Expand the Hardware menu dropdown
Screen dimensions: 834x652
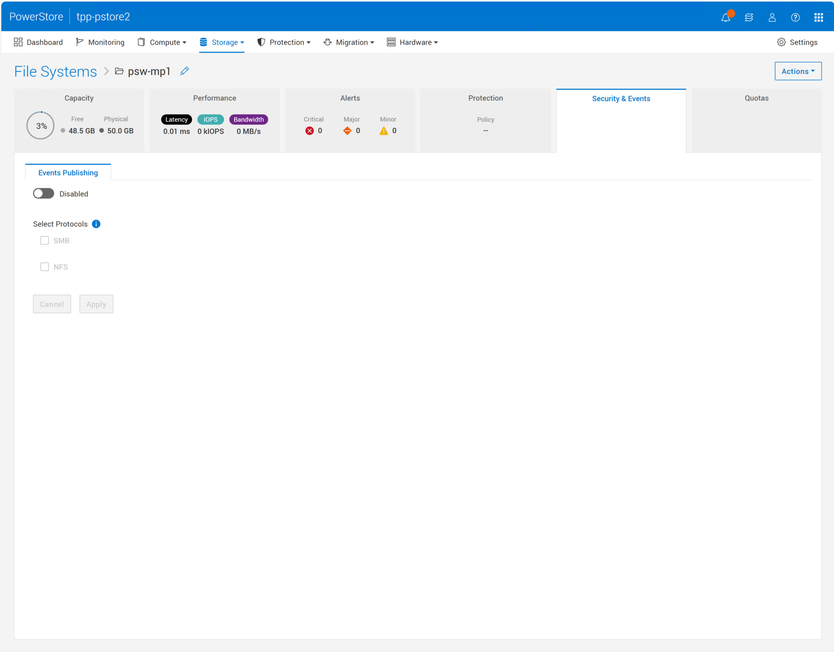point(413,42)
